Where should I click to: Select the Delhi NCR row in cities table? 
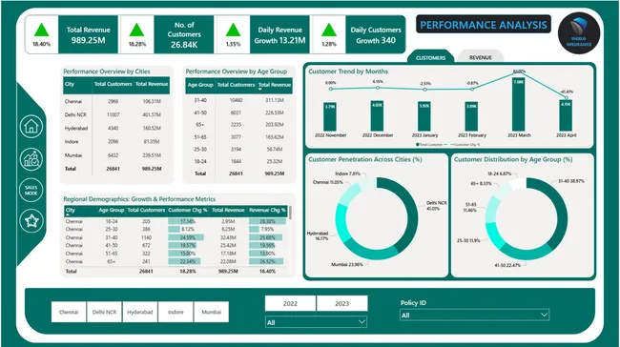point(116,114)
